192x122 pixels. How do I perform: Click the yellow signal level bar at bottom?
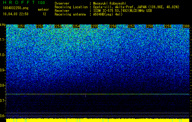coord(98,120)
